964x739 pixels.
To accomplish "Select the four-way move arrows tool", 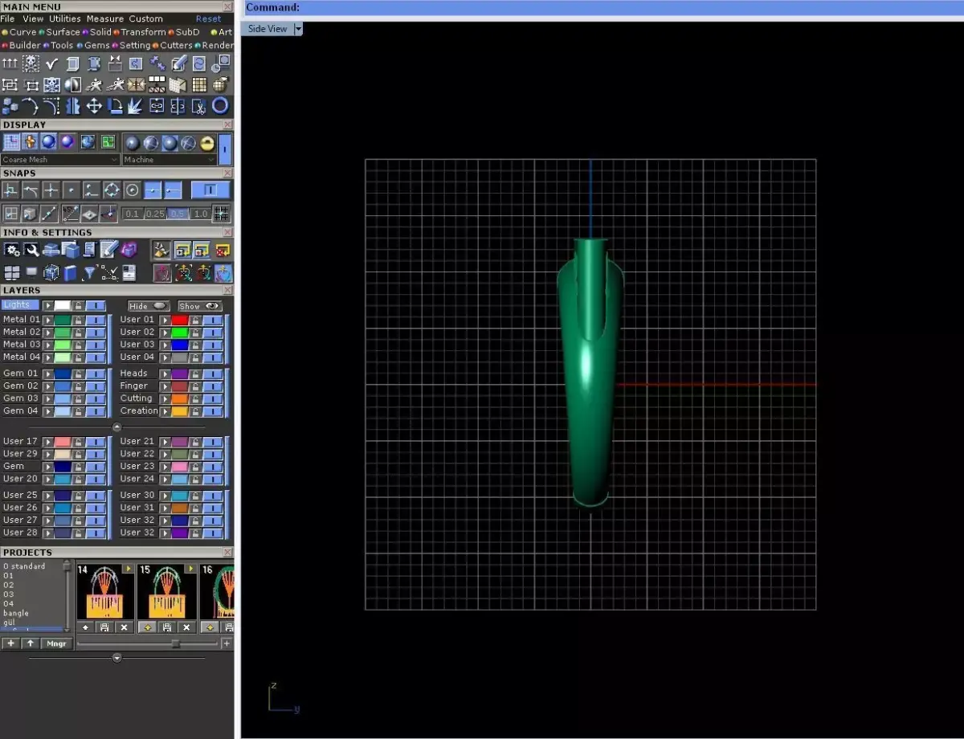I will click(94, 105).
